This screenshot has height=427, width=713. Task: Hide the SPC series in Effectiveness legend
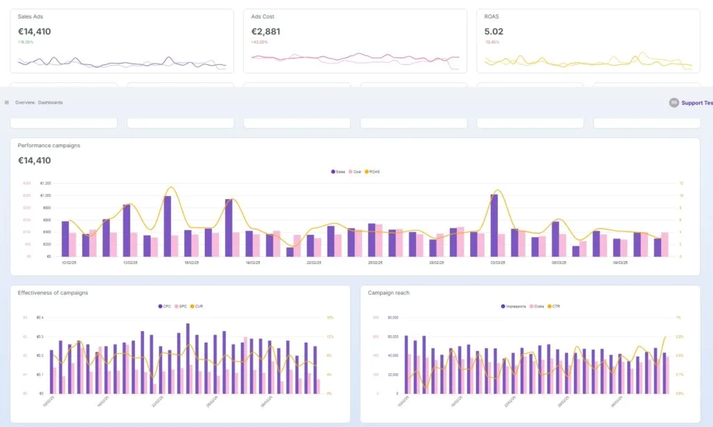point(181,306)
